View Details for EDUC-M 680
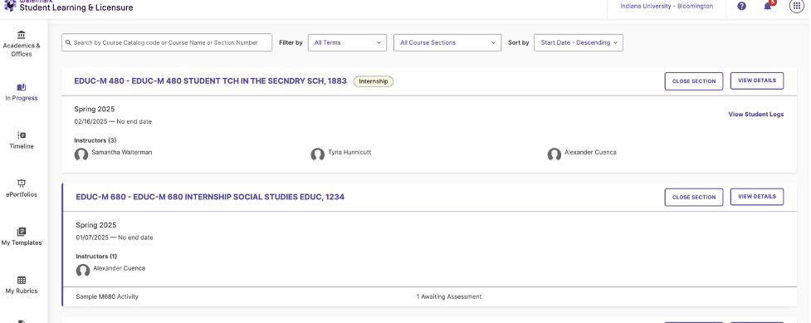Viewport: 811px width, 323px height. tap(757, 197)
